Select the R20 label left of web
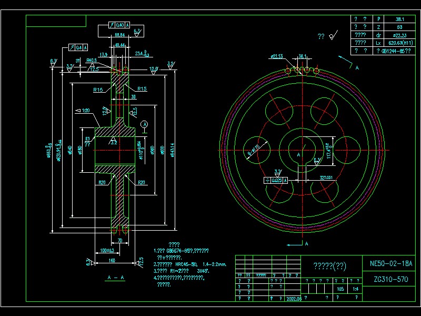421x316 pixels. click(102, 182)
